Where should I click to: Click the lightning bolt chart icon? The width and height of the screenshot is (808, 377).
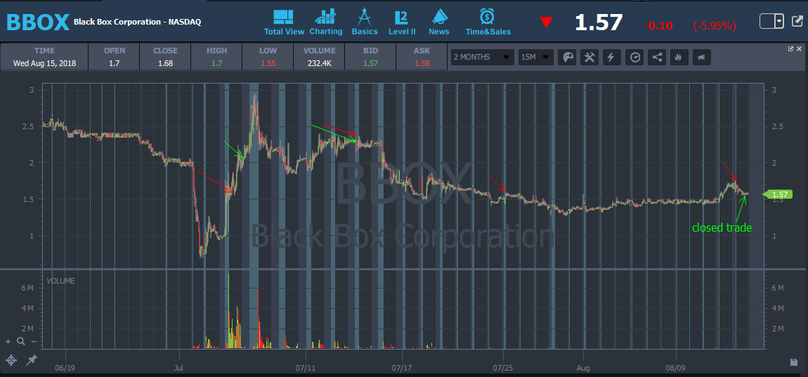coord(612,57)
